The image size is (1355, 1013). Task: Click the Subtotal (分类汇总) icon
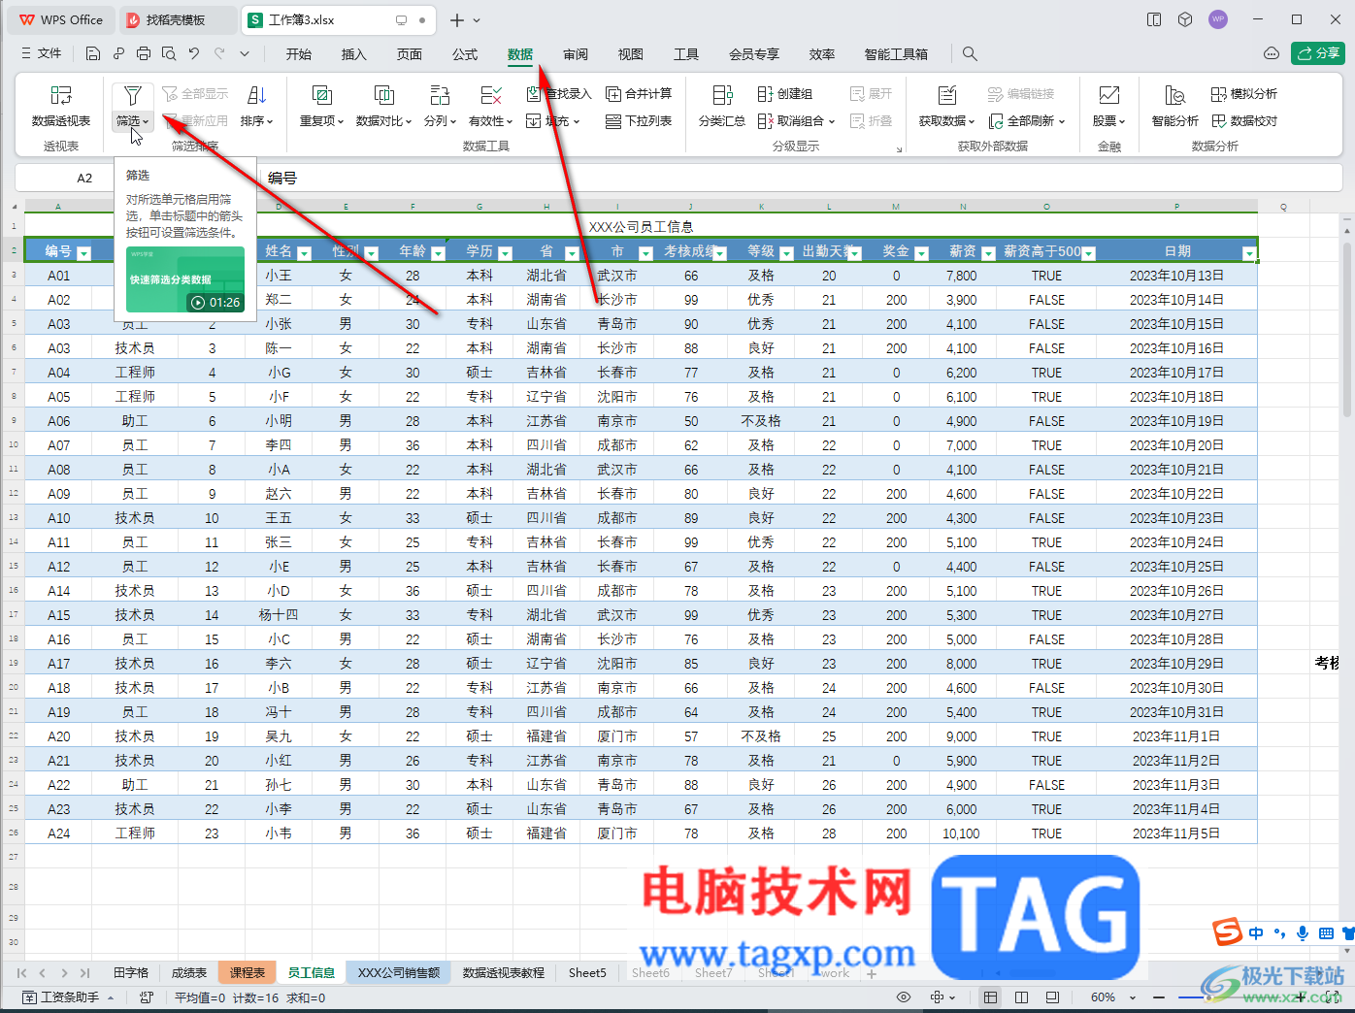pos(722,95)
